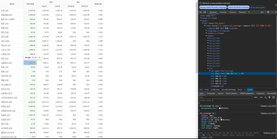Open the SGD currency link
277x139 pixels.
pos(6,128)
